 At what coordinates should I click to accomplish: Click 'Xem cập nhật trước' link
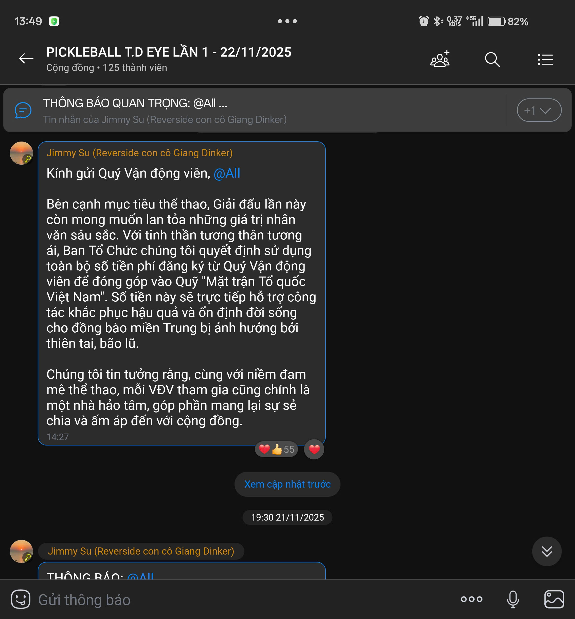click(x=287, y=484)
